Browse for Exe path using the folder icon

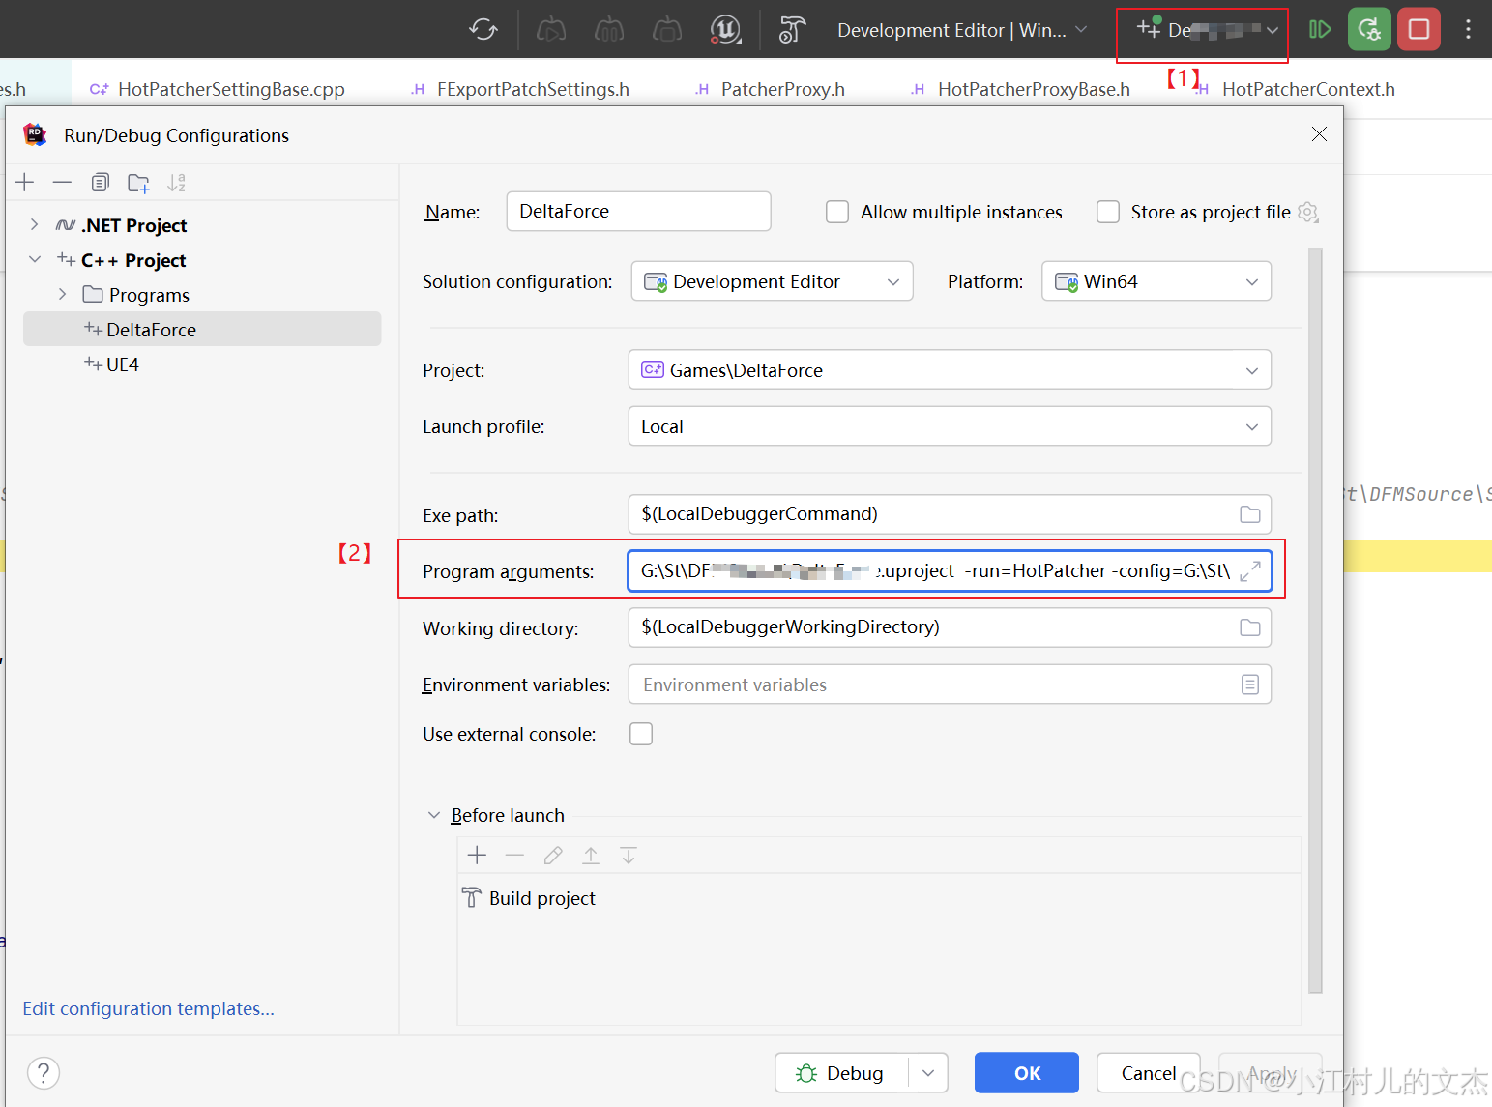(1249, 514)
